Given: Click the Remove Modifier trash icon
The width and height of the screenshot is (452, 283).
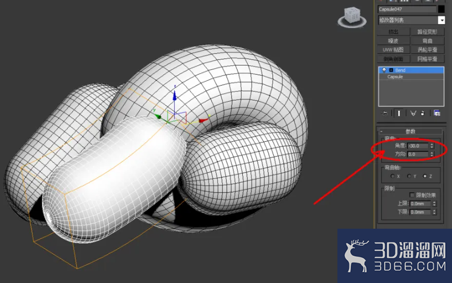Looking at the screenshot, I should pyautogui.click(x=423, y=113).
